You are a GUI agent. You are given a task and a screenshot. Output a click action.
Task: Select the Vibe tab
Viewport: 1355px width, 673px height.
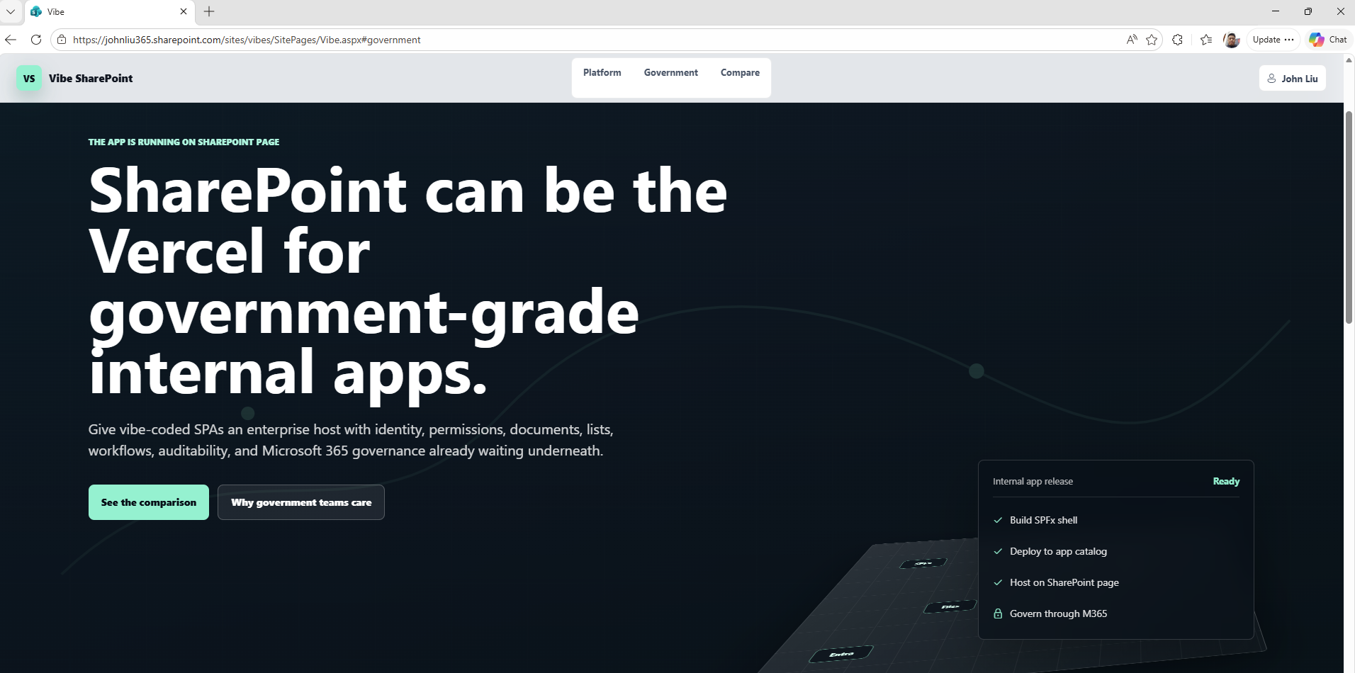click(x=110, y=11)
